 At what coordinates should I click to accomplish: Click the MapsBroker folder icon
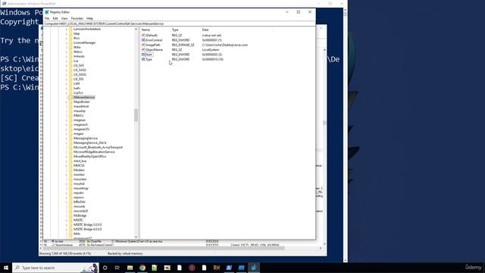coord(70,102)
